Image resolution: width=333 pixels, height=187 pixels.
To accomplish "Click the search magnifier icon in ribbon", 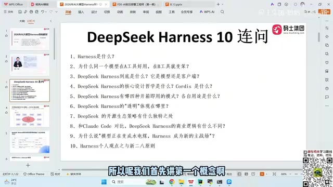I will 222,12.
